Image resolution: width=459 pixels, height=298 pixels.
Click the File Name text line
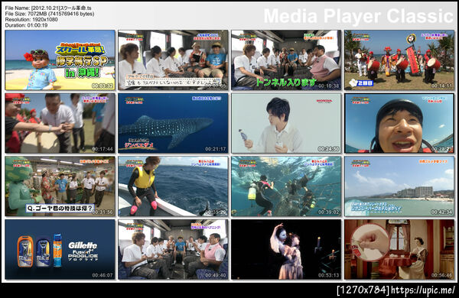[48, 8]
